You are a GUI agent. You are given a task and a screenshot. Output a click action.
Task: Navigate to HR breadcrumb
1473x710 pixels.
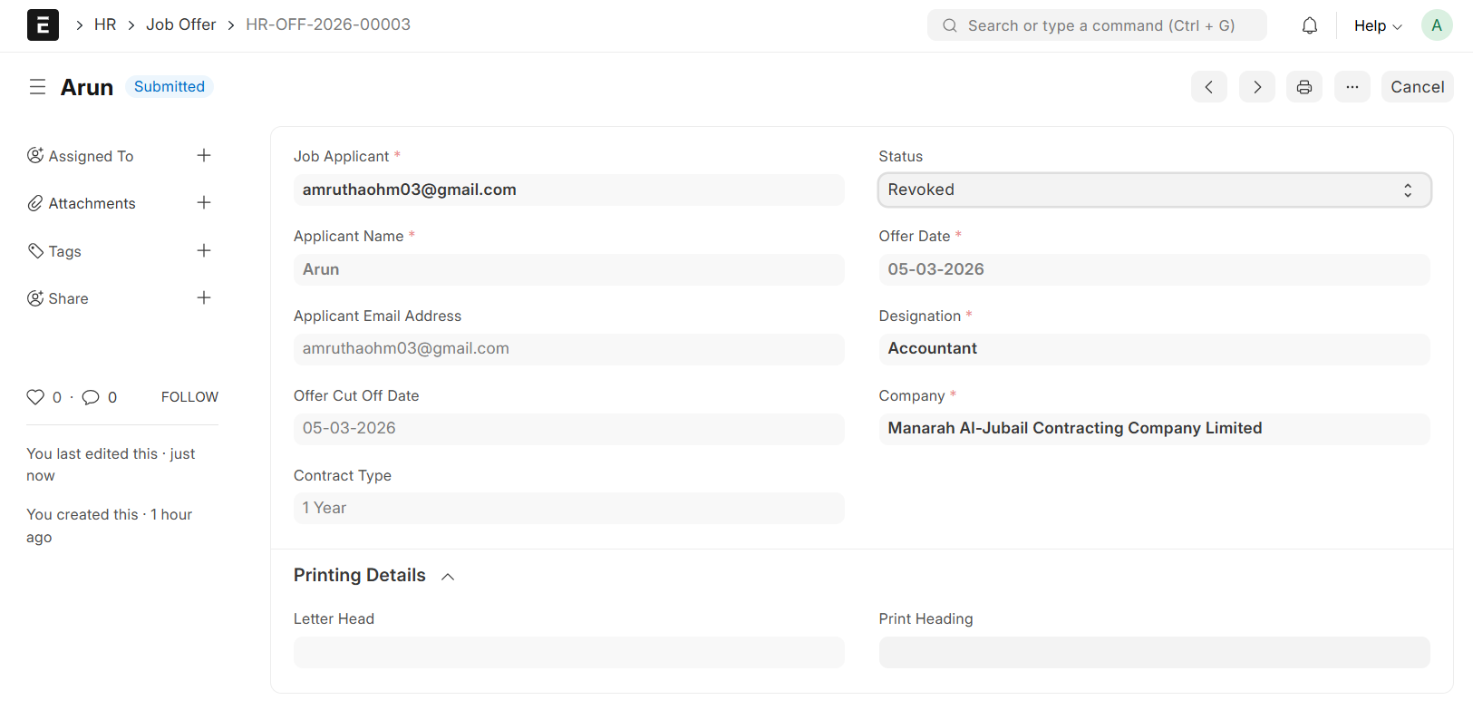[105, 24]
